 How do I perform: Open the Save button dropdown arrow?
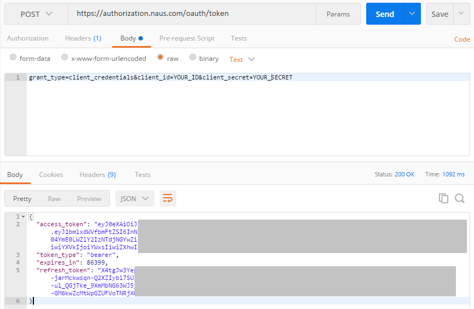point(461,14)
